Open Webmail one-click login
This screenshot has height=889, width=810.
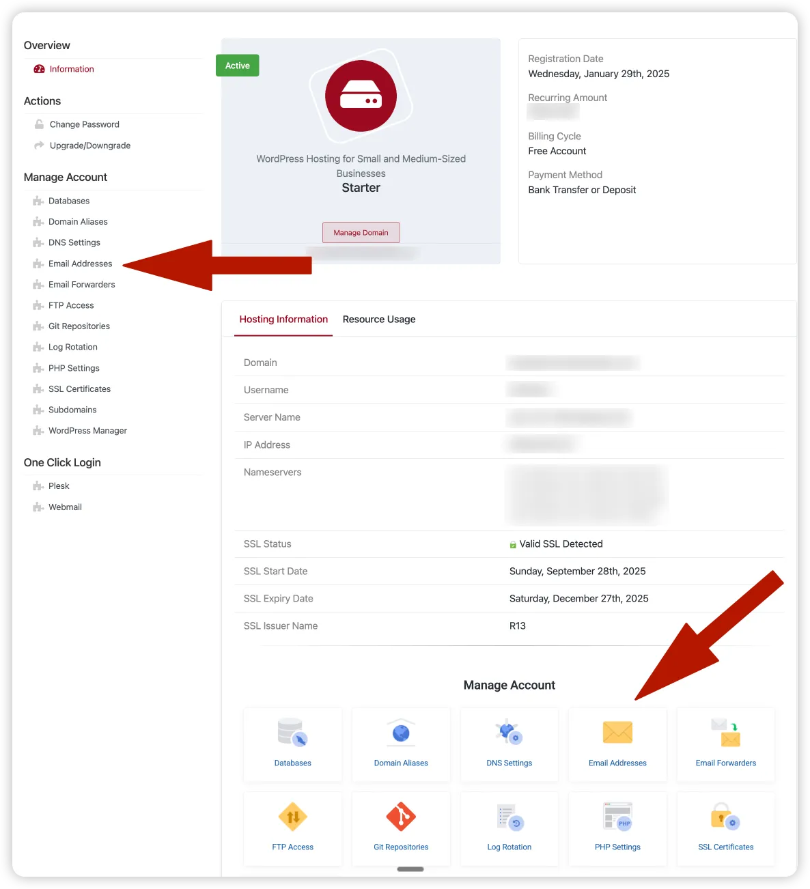pyautogui.click(x=65, y=507)
